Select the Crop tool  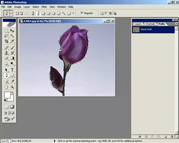(x=6, y=41)
